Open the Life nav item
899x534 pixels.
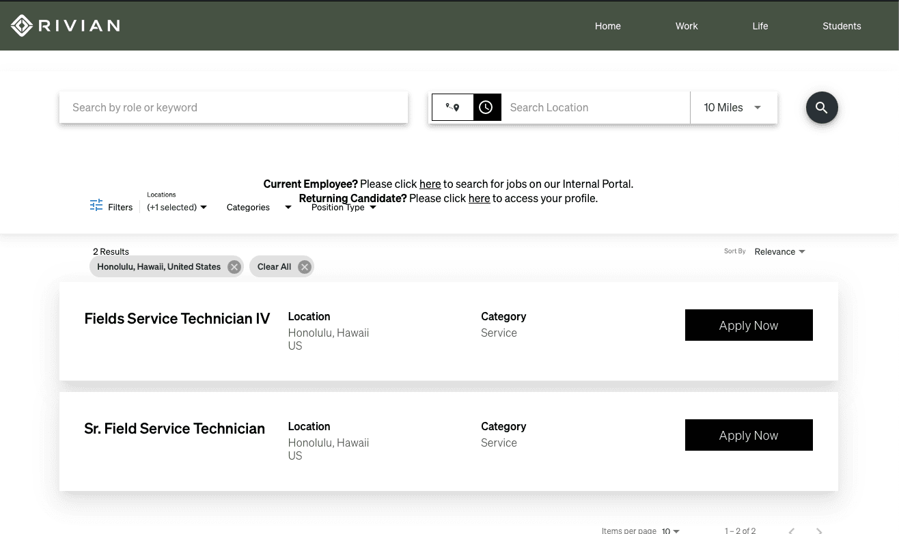click(x=760, y=26)
